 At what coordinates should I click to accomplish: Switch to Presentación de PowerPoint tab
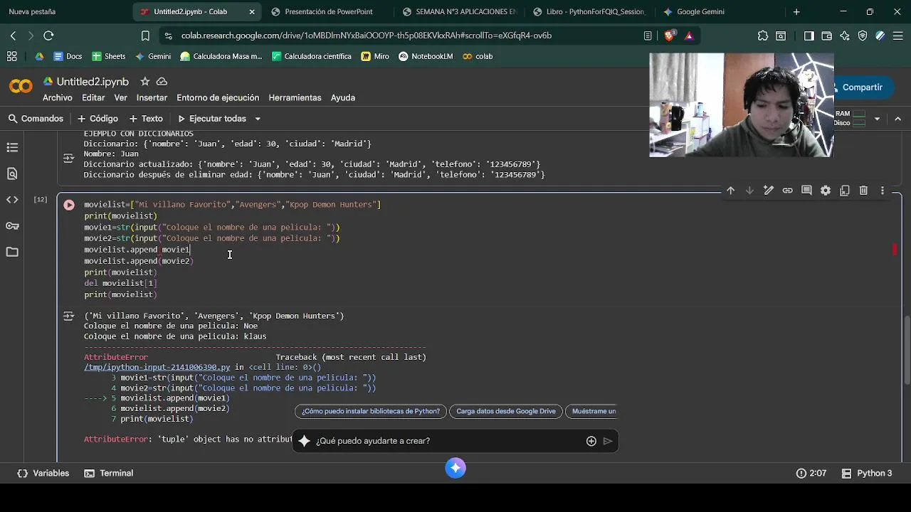tap(328, 11)
